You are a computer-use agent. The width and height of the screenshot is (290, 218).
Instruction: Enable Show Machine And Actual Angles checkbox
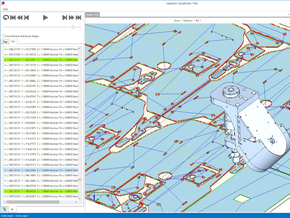pyautogui.click(x=3, y=36)
